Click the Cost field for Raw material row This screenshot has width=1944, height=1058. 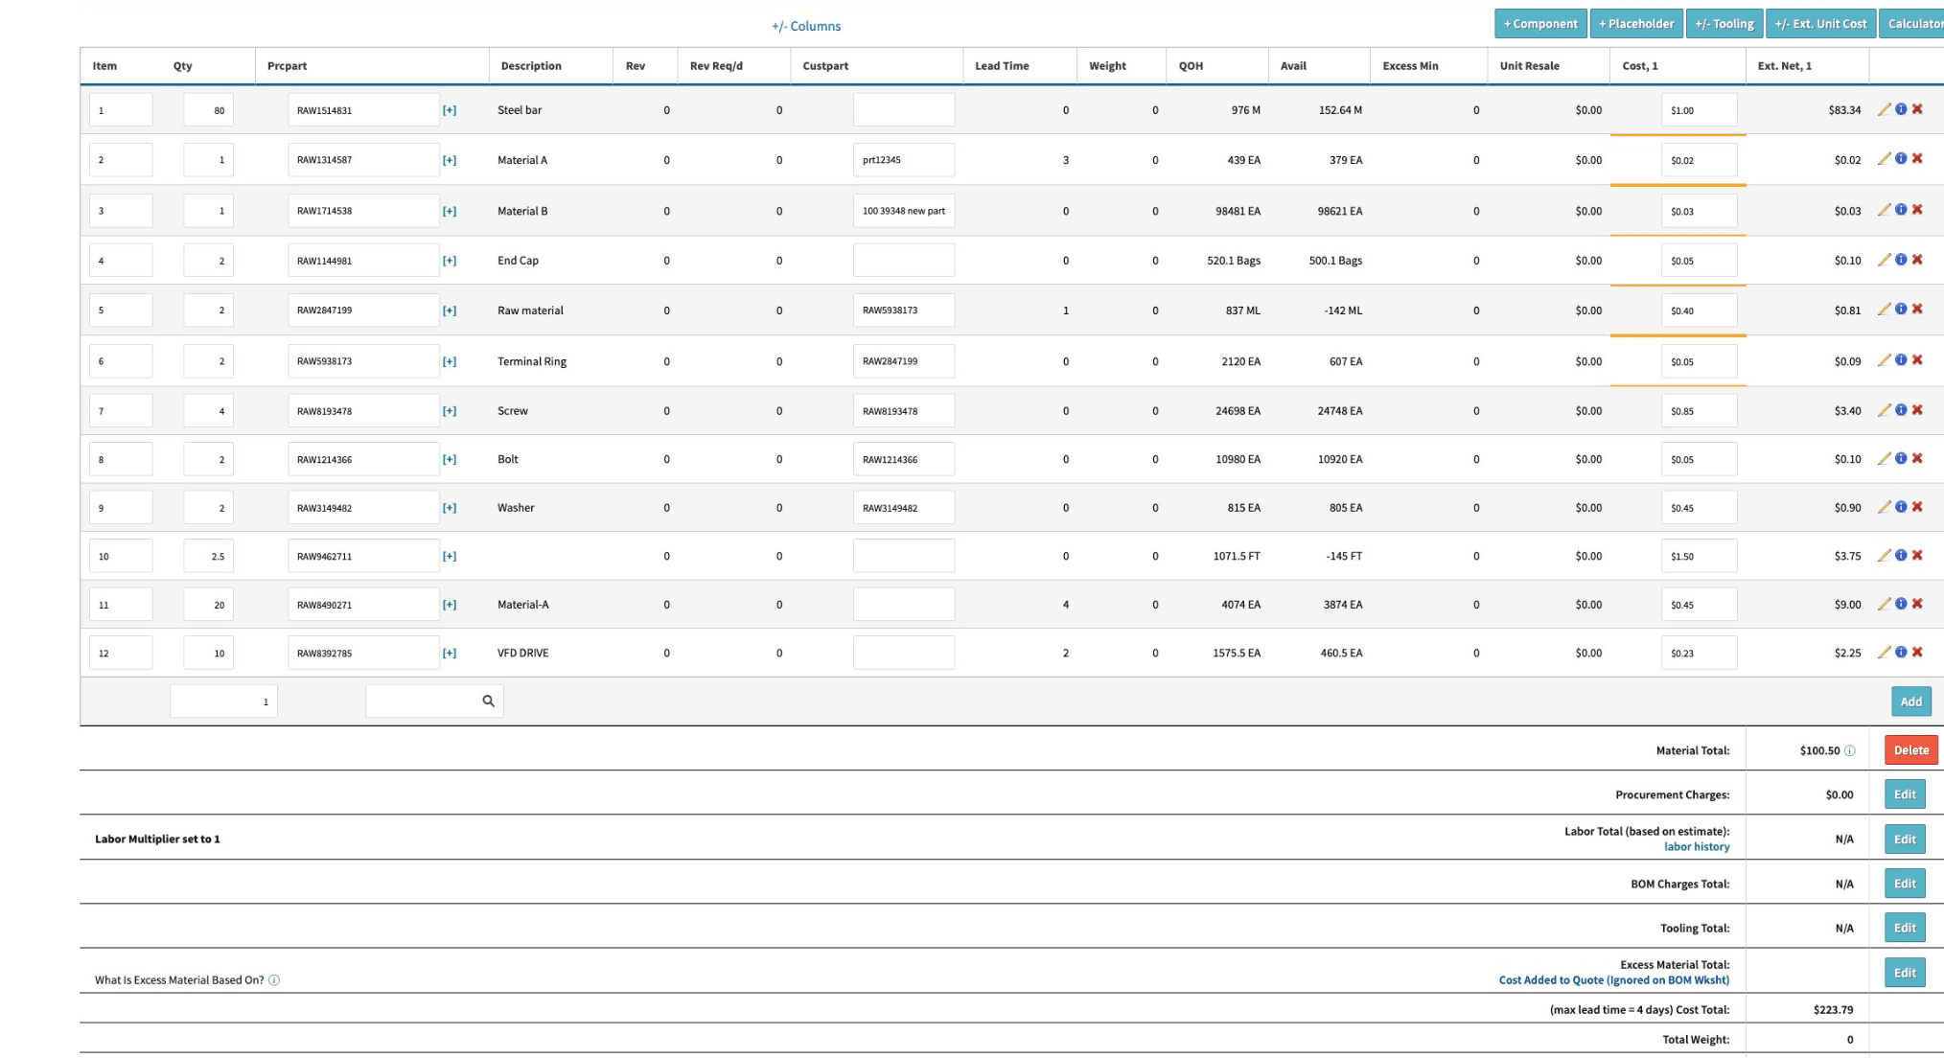[x=1699, y=310]
